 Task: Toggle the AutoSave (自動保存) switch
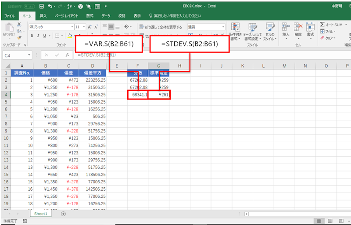pos(29,7)
